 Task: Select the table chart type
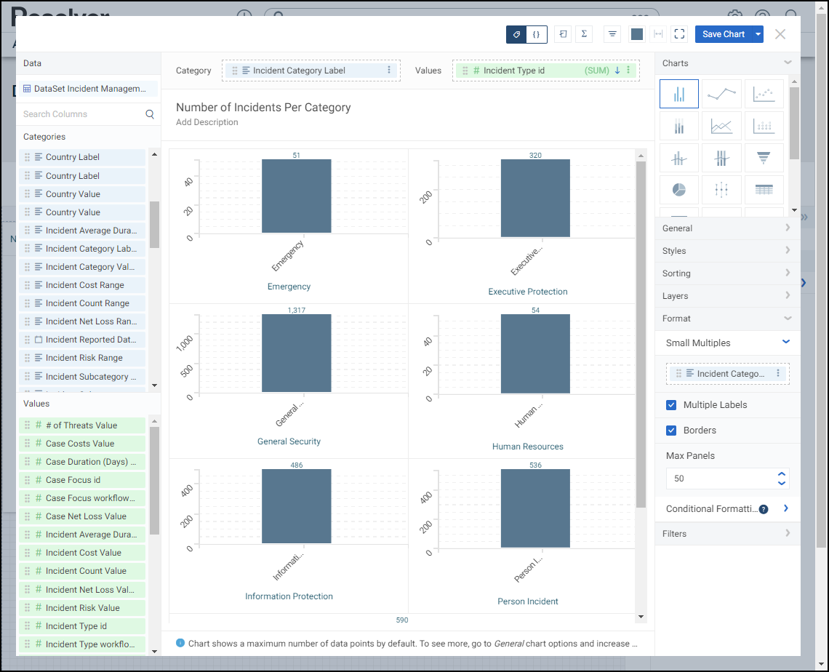(764, 190)
